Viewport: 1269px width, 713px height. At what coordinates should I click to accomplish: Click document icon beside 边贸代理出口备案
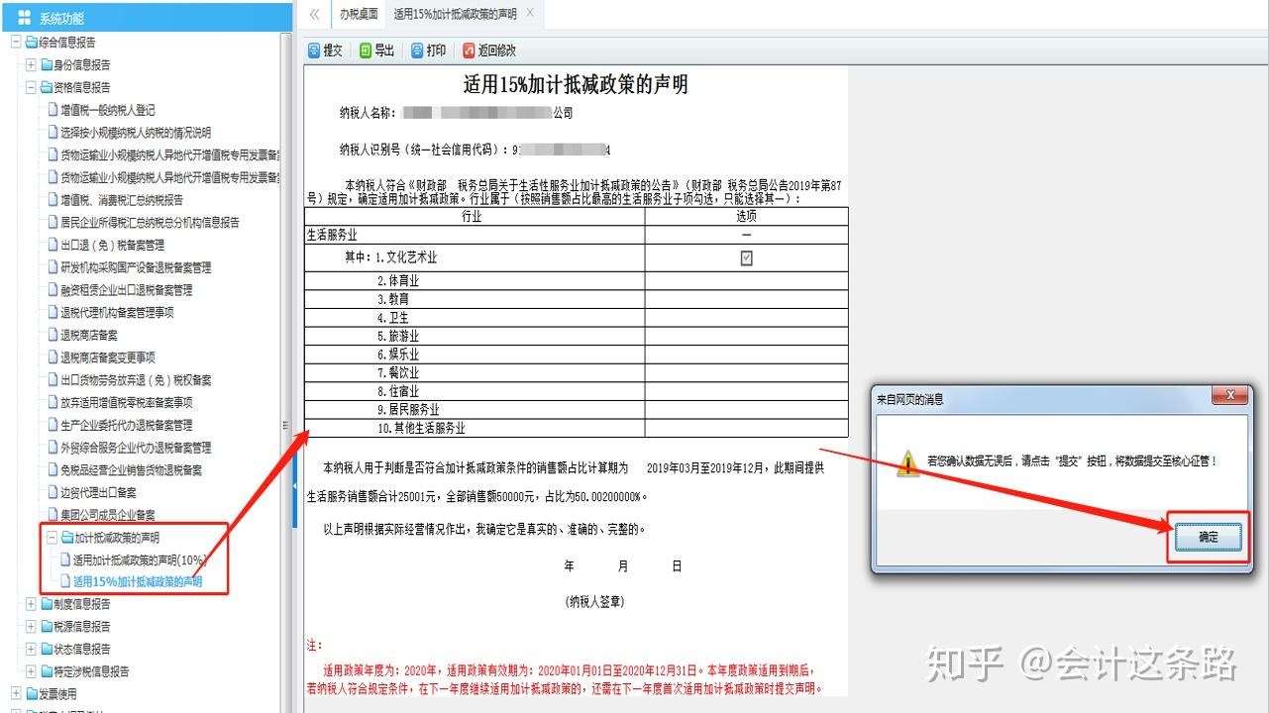pos(53,492)
